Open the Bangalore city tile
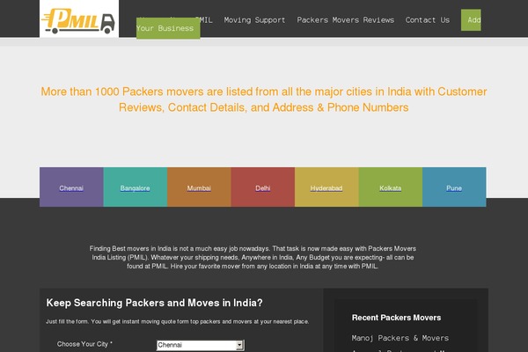Viewport: 528px width, 352px height. [135, 188]
